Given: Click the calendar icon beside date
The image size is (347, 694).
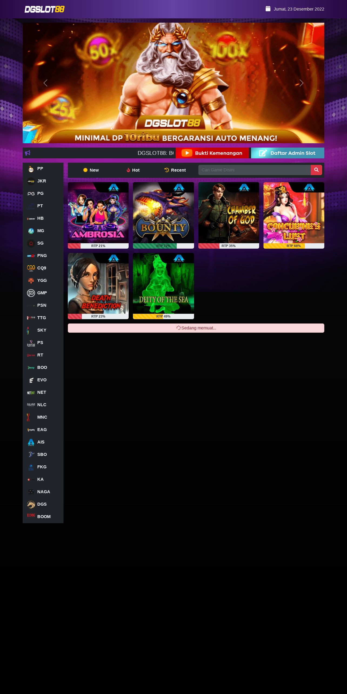Looking at the screenshot, I should pyautogui.click(x=268, y=9).
